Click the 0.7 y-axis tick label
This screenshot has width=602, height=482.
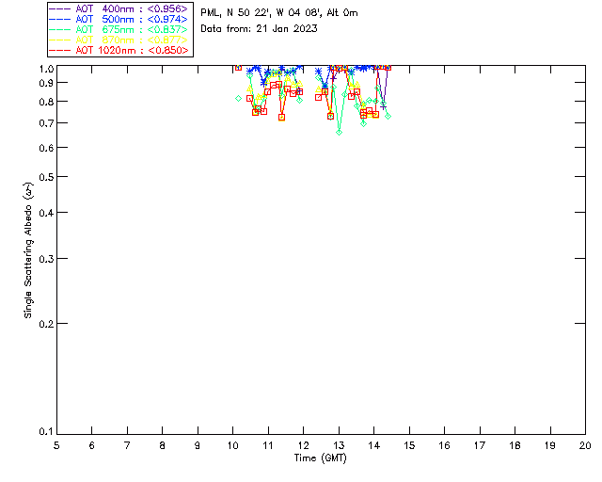point(46,123)
